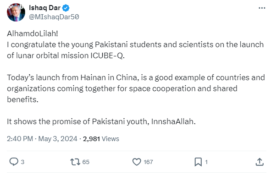
Task: Click the blue verified badge
Action: [66, 8]
